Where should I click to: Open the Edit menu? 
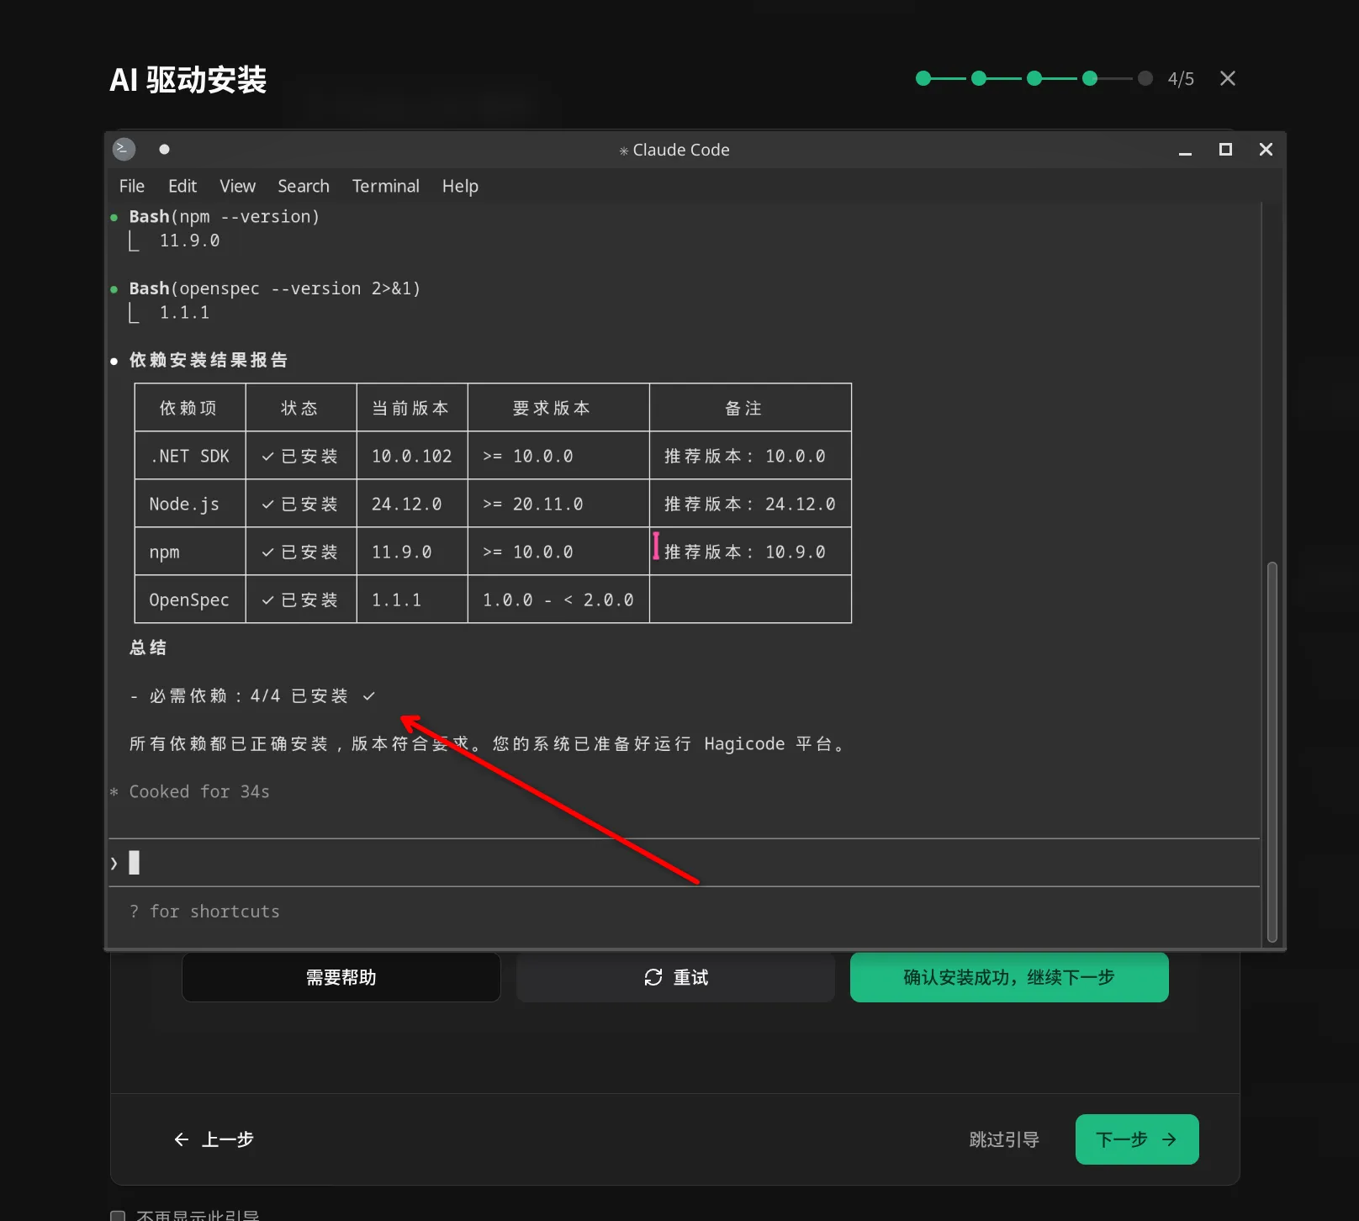pos(182,186)
